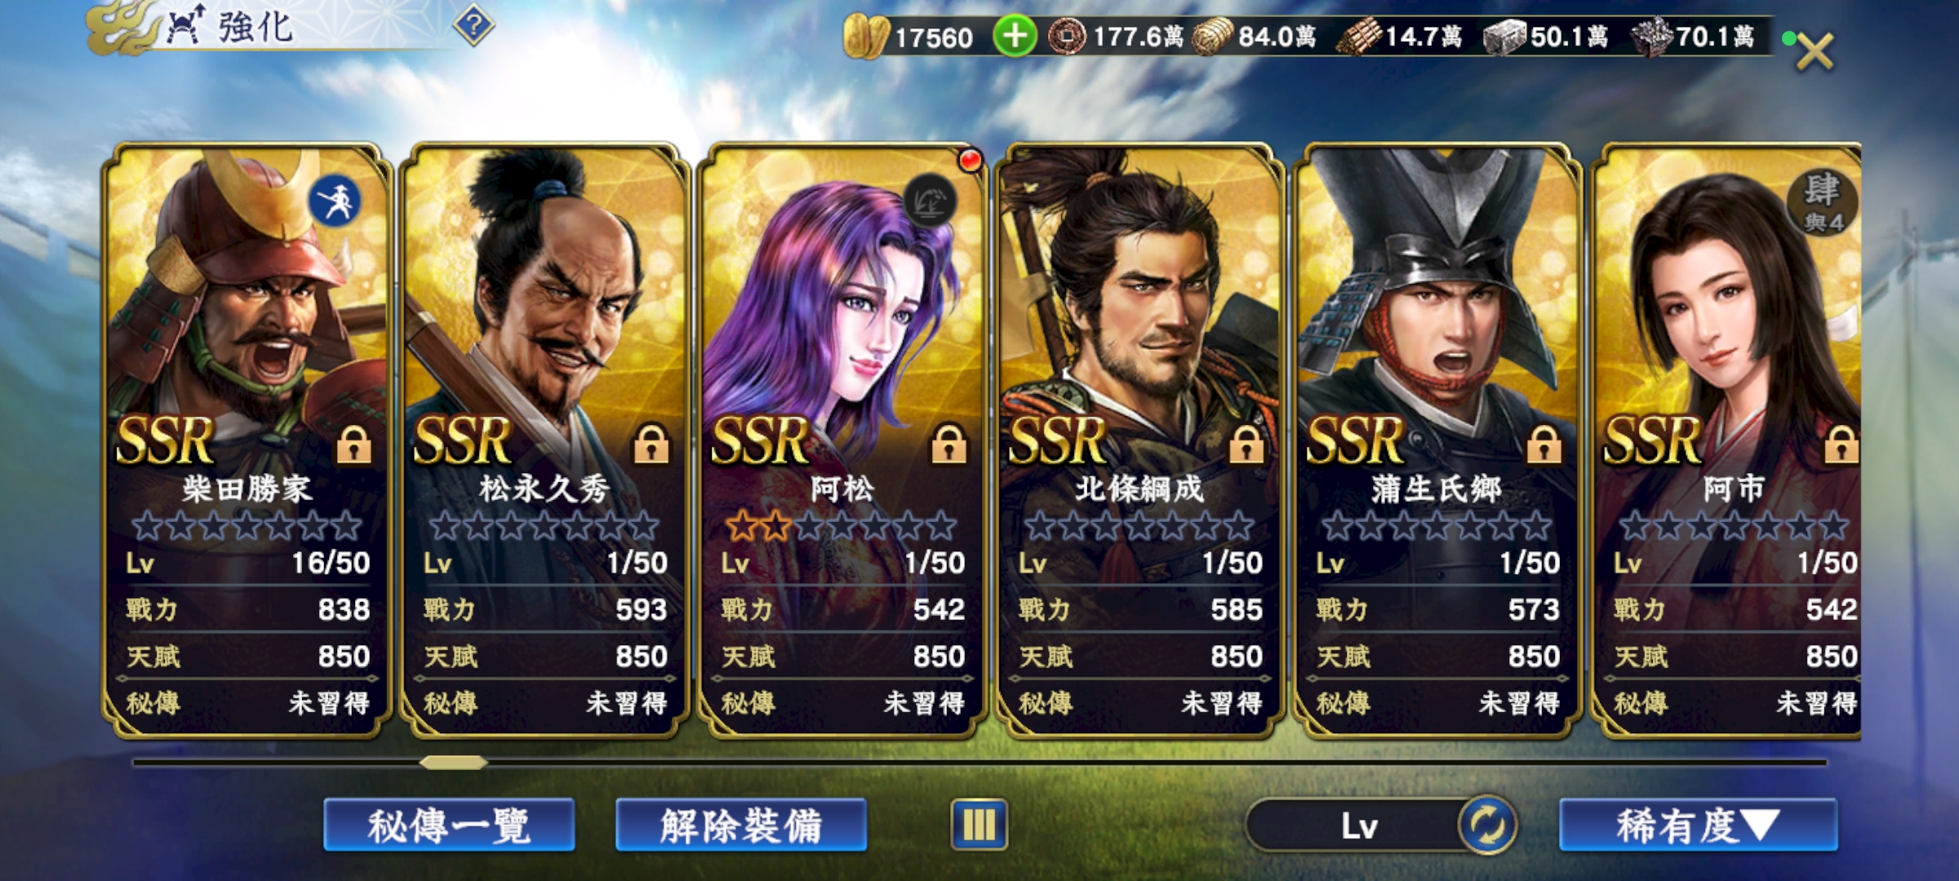Tap the 強化 header title
The width and height of the screenshot is (1959, 881).
click(255, 29)
